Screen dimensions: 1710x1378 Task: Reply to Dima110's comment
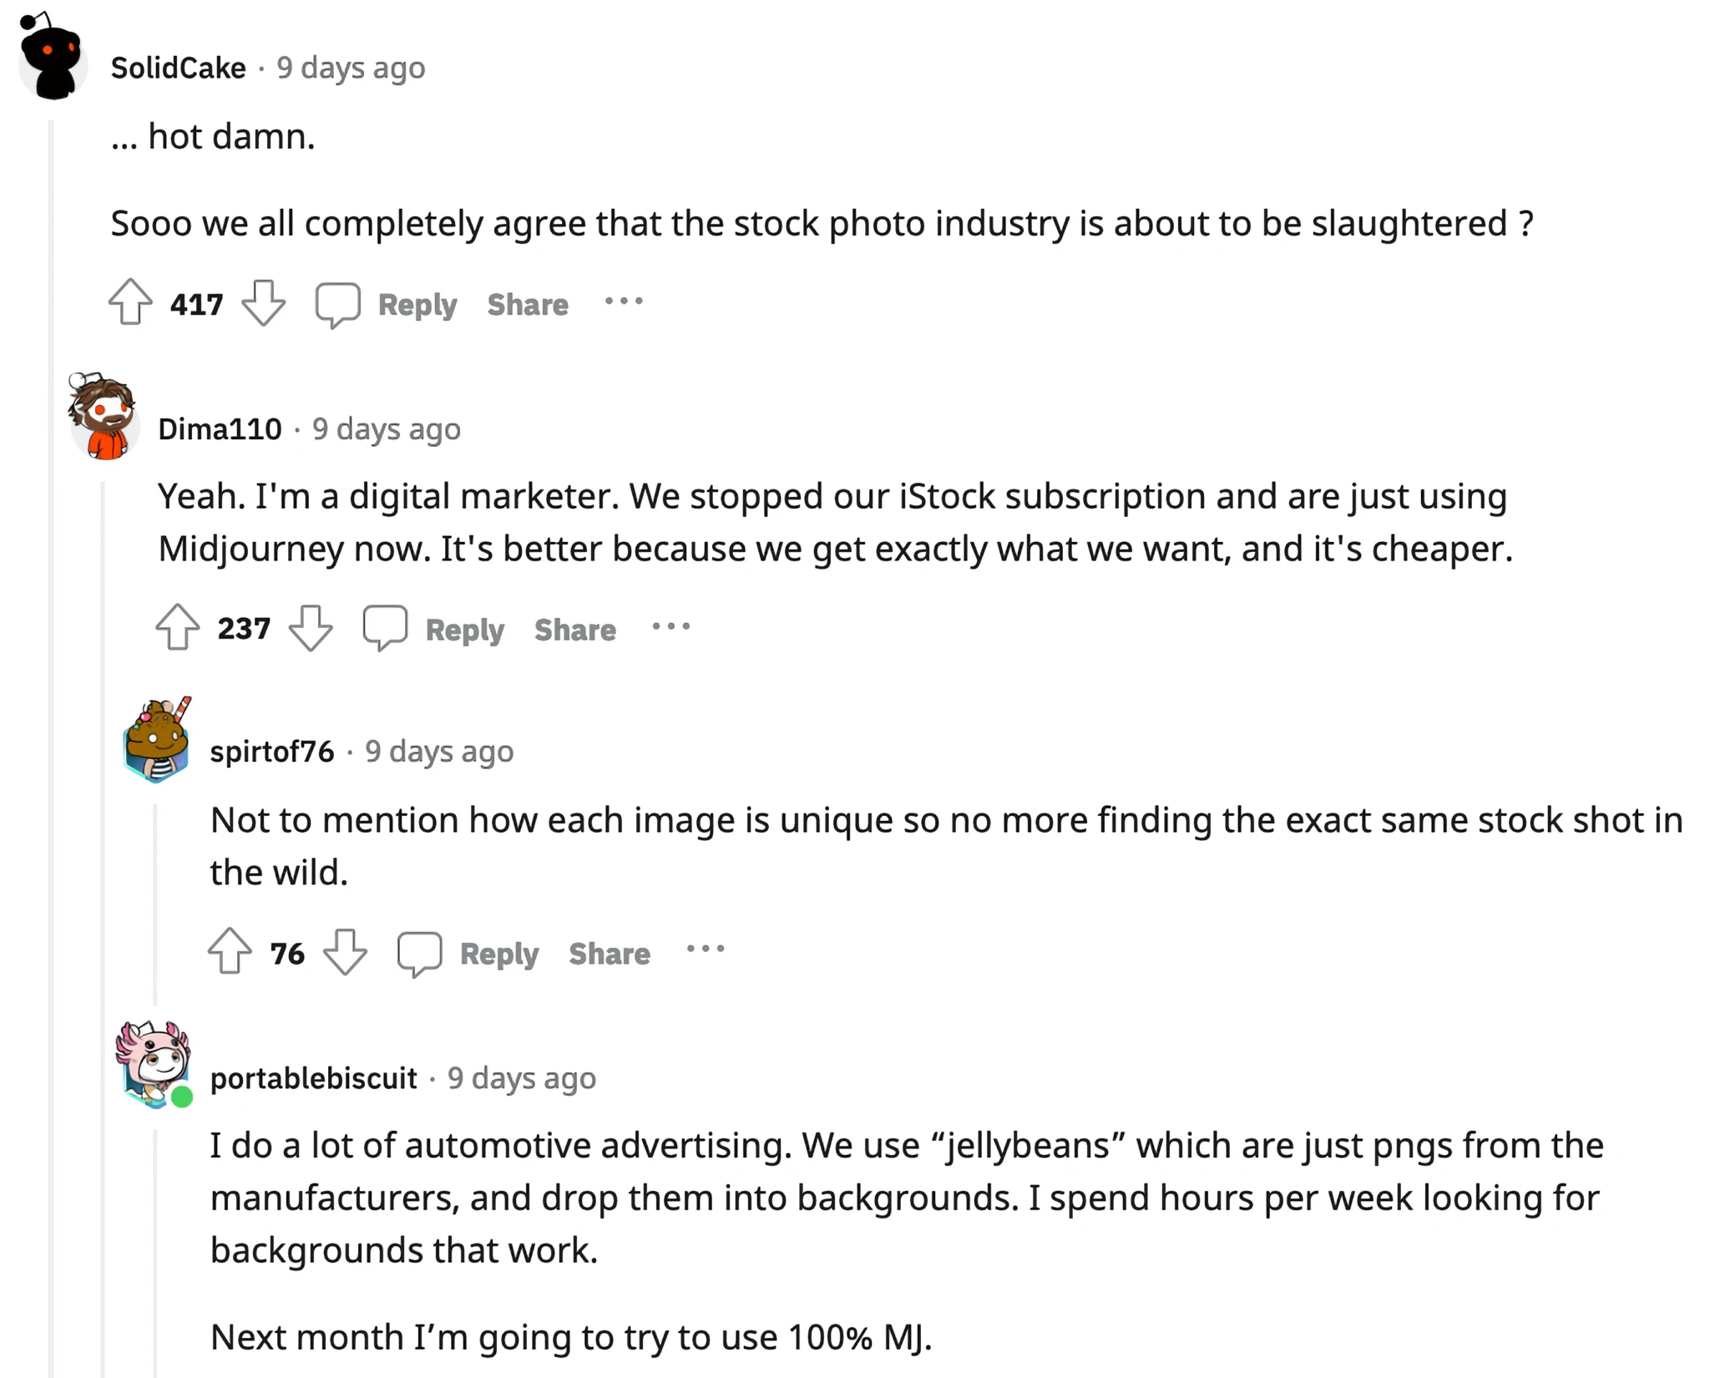coord(464,629)
